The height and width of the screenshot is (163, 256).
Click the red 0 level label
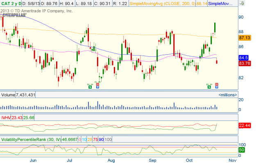[80, 140]
